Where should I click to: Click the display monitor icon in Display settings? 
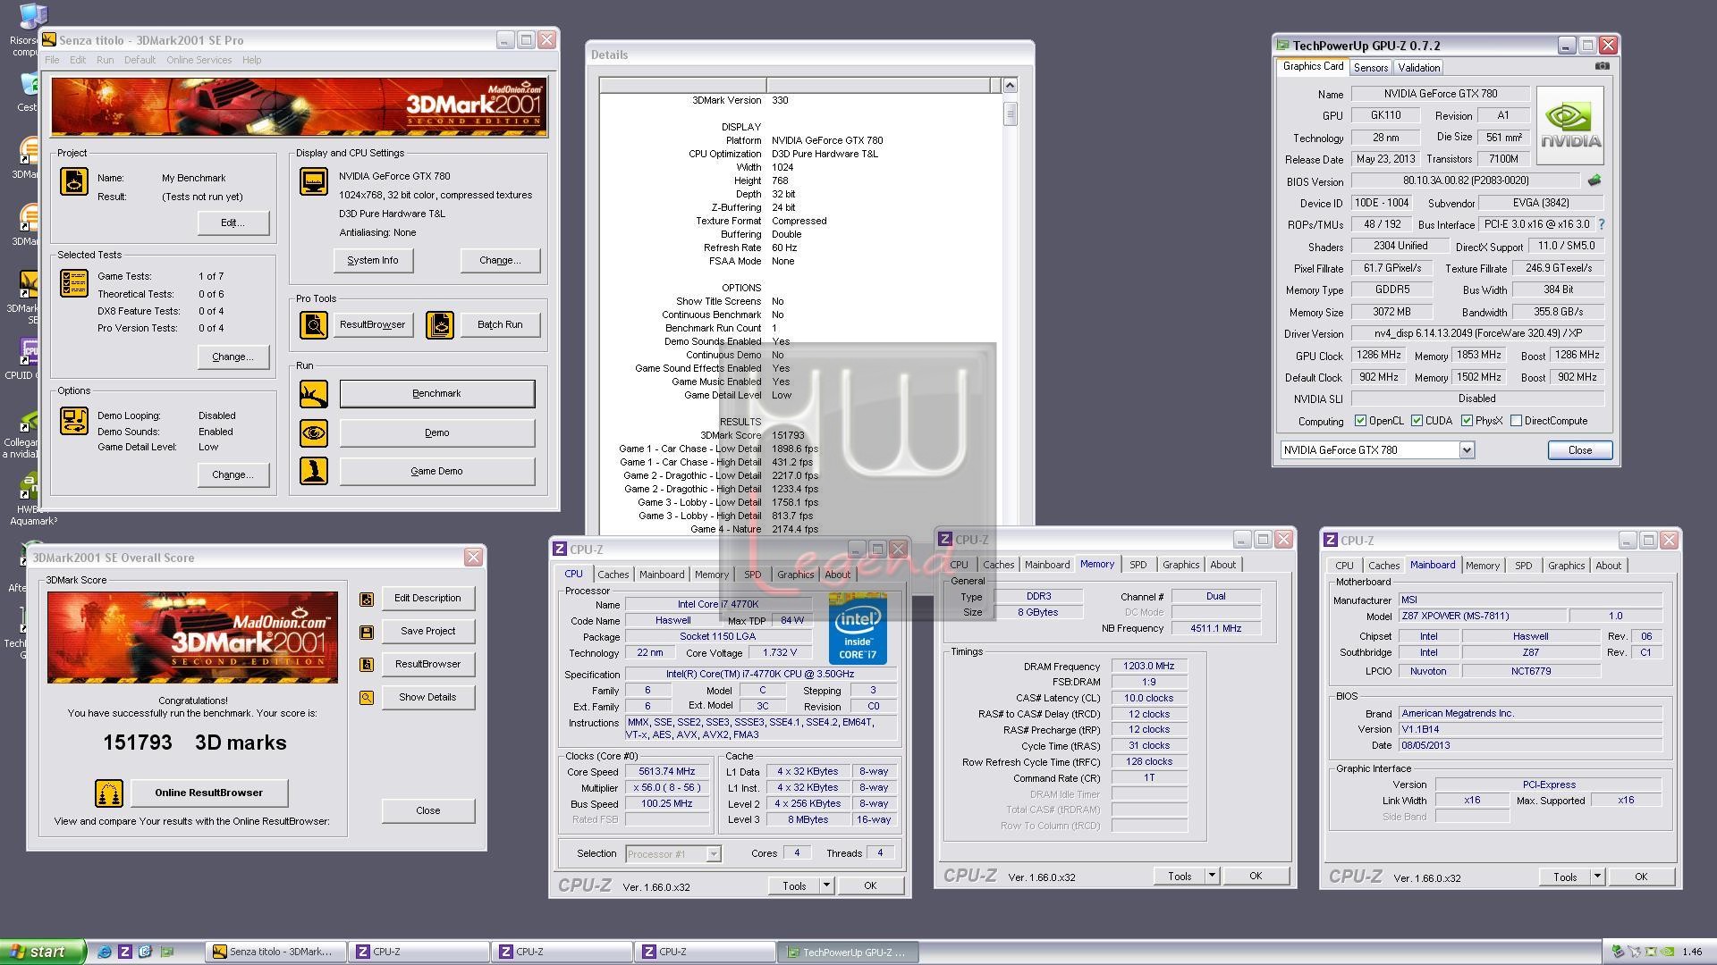(x=313, y=181)
